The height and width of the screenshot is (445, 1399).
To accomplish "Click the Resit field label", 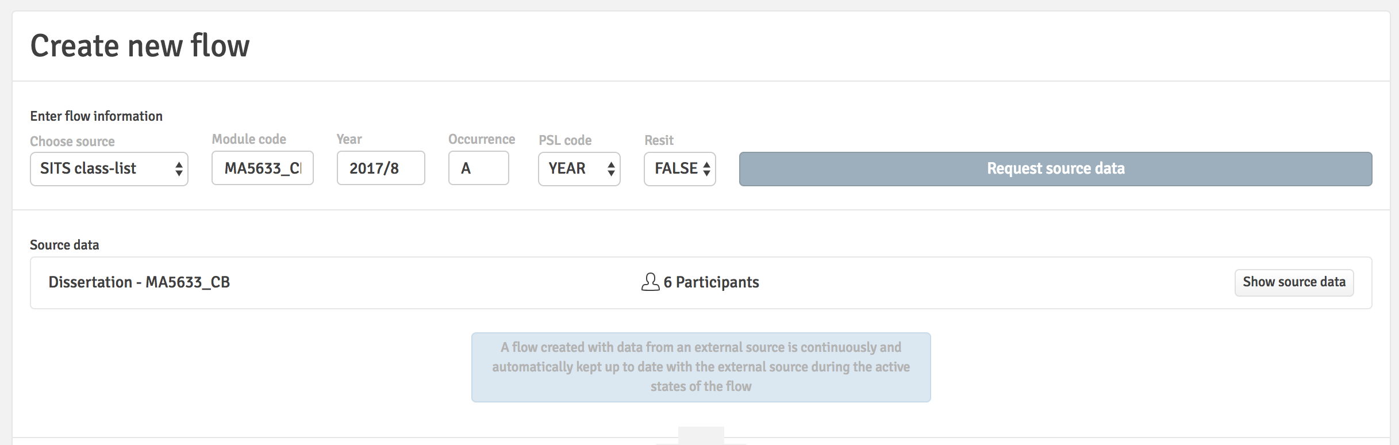I will pos(659,140).
